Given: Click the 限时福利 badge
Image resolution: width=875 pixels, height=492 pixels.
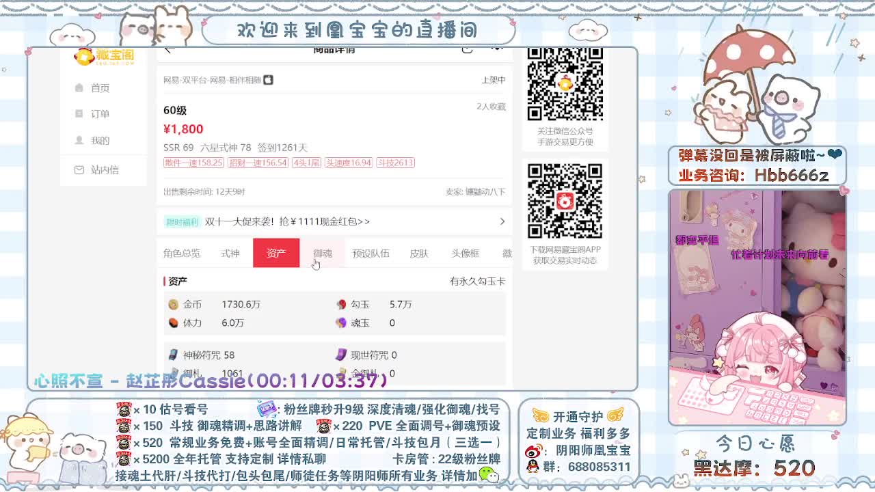Looking at the screenshot, I should click(182, 221).
